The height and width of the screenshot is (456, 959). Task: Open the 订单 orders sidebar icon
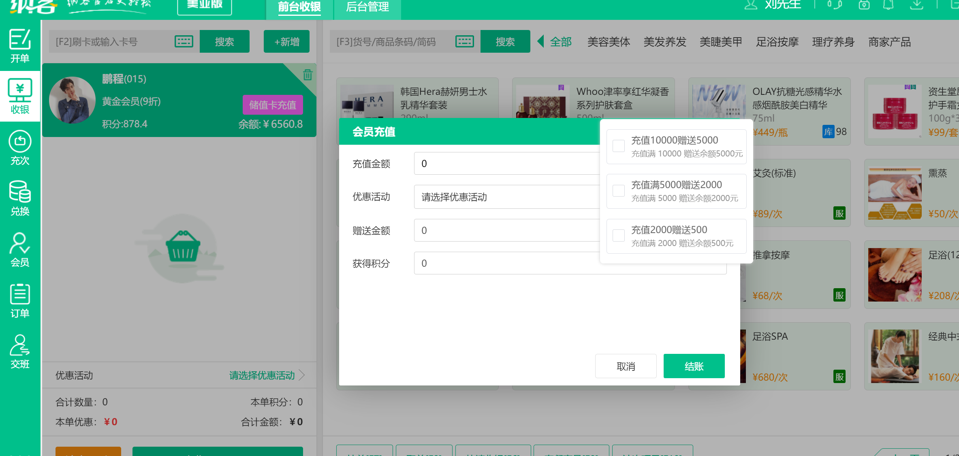coord(20,300)
